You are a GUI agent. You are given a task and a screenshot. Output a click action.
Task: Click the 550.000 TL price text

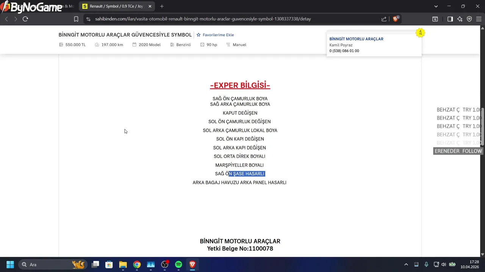coord(75,45)
